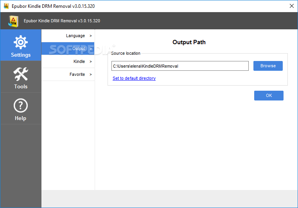298x208 pixels.
Task: Click the Settings label in sidebar
Action: [x=21, y=55]
